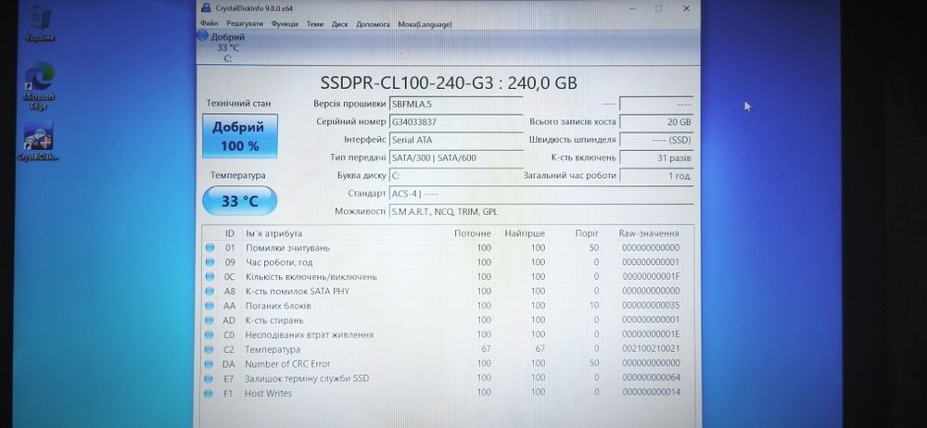Screen dimensions: 927x428
Task: Click the total host writes value 20 GB
Action: (656, 121)
